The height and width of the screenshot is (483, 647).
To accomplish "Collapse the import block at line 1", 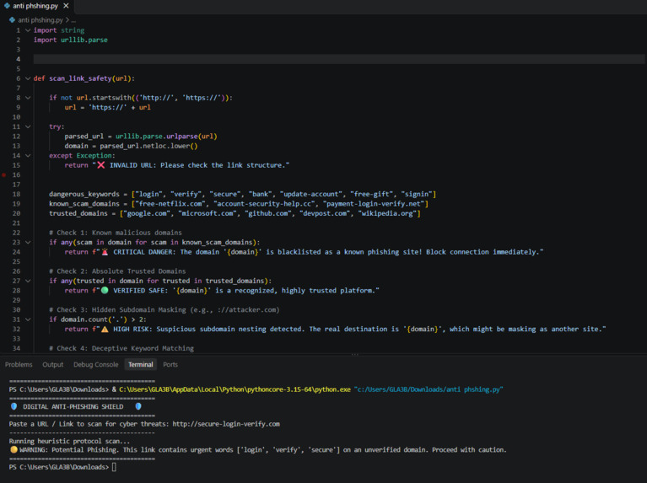I will [28, 30].
